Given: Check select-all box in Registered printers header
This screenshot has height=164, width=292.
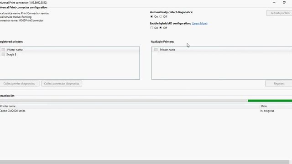Looking at the screenshot, I should (x=3, y=50).
